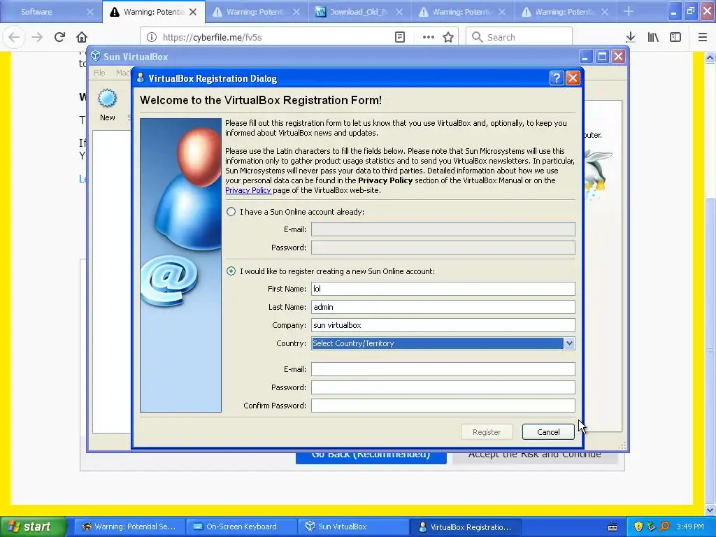Click the new account Password field
Viewport: 716px width, 537px height.
pyautogui.click(x=443, y=387)
